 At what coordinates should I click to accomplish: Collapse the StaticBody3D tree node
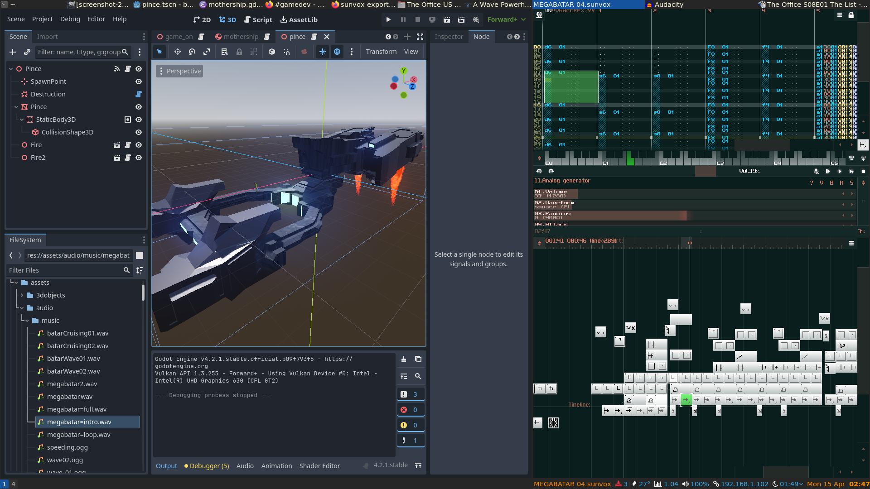point(22,120)
